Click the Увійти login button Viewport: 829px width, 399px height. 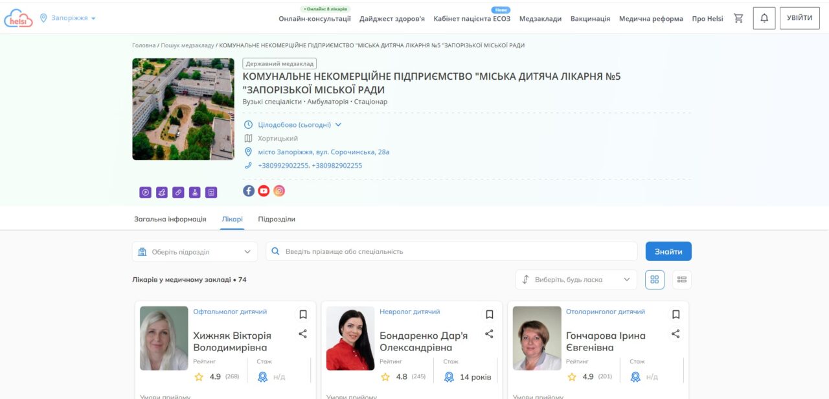pos(799,18)
